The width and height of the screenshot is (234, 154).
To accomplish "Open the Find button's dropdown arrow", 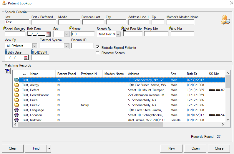I will [49, 148].
